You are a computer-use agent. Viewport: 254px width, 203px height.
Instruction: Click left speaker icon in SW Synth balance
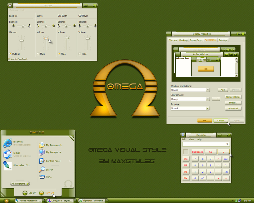pos(59,26)
